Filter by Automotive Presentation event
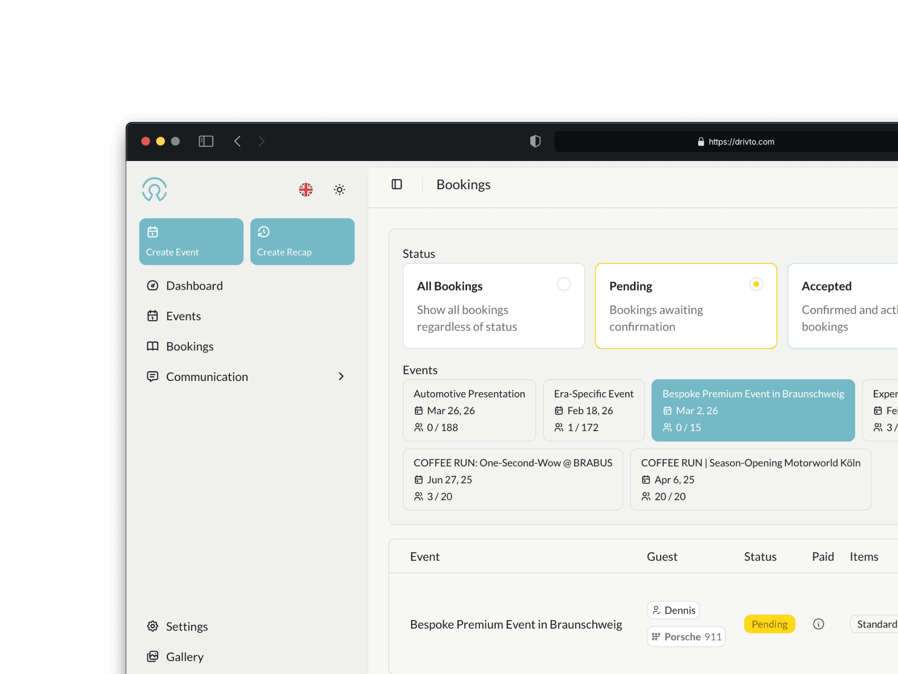 click(469, 410)
